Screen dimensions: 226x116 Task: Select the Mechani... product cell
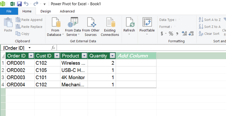point(74,84)
